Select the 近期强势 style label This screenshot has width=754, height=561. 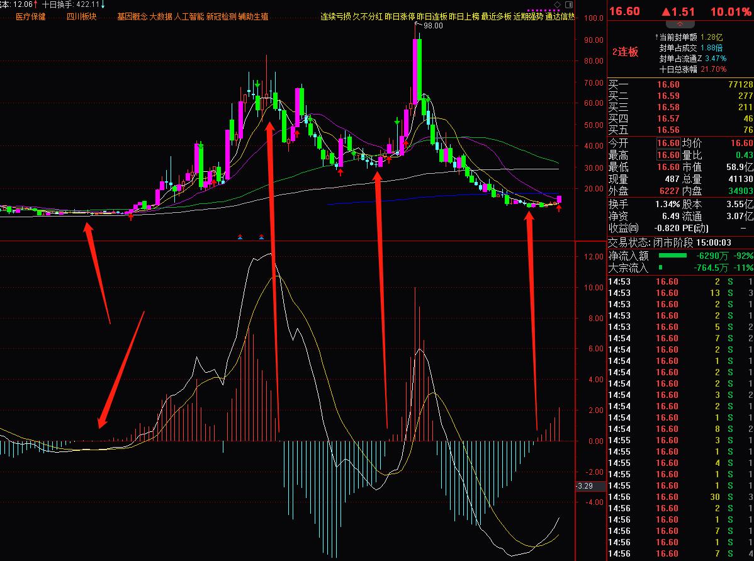click(528, 16)
